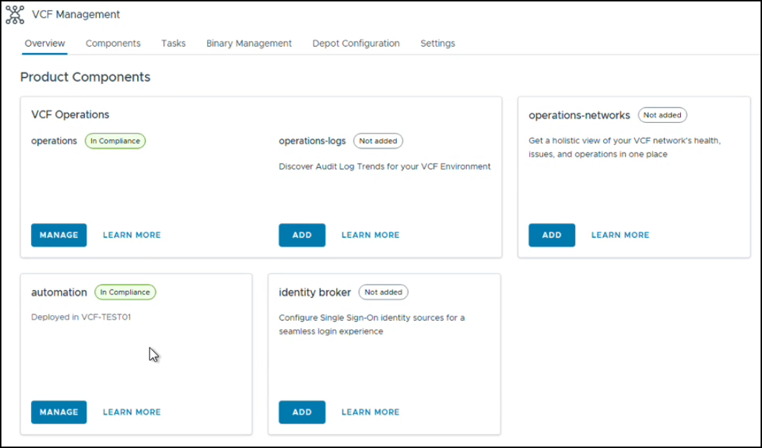
Task: Click the 'operations-networks' component name
Action: point(579,115)
